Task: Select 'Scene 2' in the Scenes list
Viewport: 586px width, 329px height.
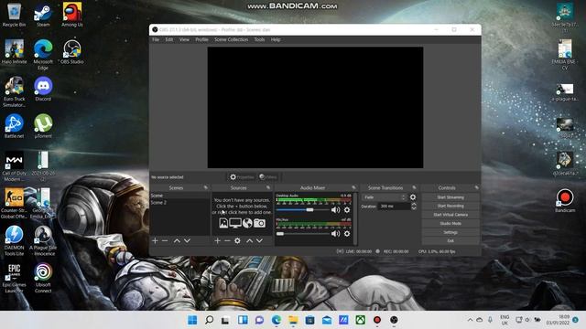Action: pyautogui.click(x=180, y=203)
